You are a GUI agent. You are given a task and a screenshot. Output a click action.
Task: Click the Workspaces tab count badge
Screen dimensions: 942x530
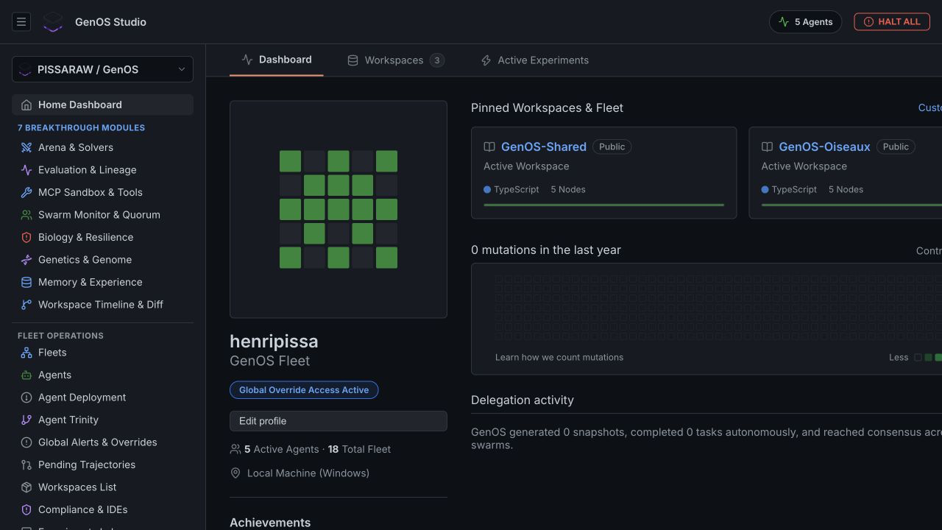(x=437, y=60)
